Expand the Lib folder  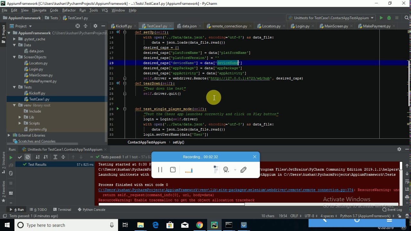[20, 117]
